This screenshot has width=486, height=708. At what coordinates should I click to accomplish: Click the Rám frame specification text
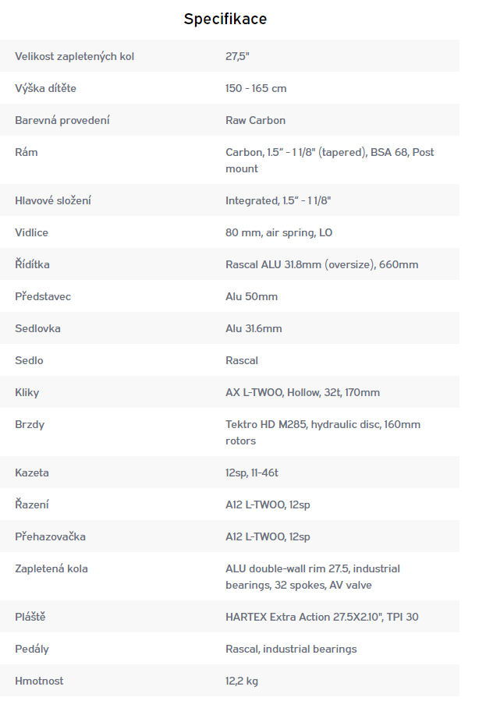click(x=330, y=161)
